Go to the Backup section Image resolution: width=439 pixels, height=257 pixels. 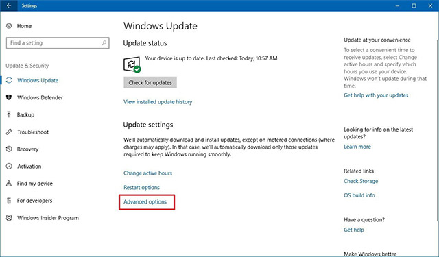25,114
